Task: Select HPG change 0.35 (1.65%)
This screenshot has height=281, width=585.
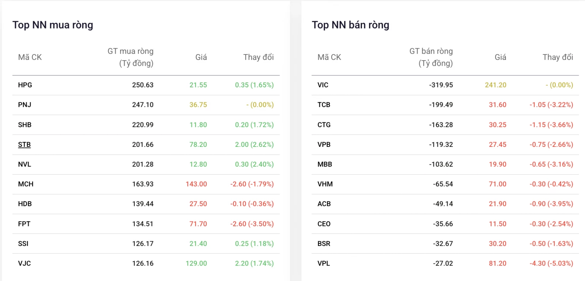Action: pyautogui.click(x=254, y=85)
